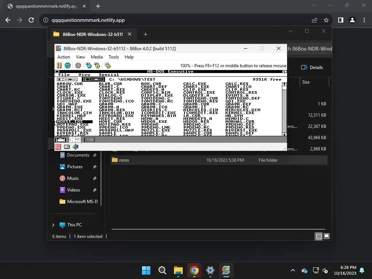Open MS-DOS Executive Special menu
The width and height of the screenshot is (372, 279).
click(x=109, y=75)
